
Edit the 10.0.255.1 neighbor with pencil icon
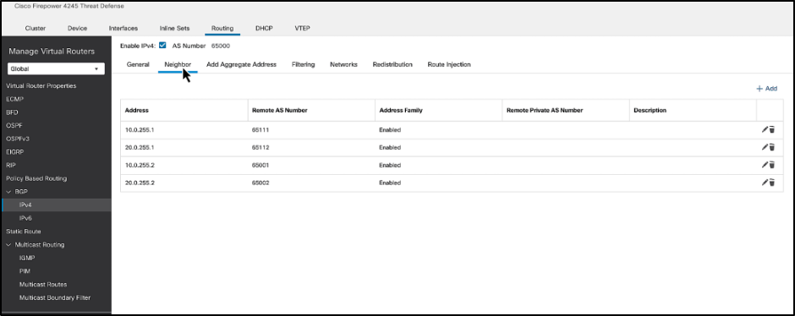coord(765,129)
